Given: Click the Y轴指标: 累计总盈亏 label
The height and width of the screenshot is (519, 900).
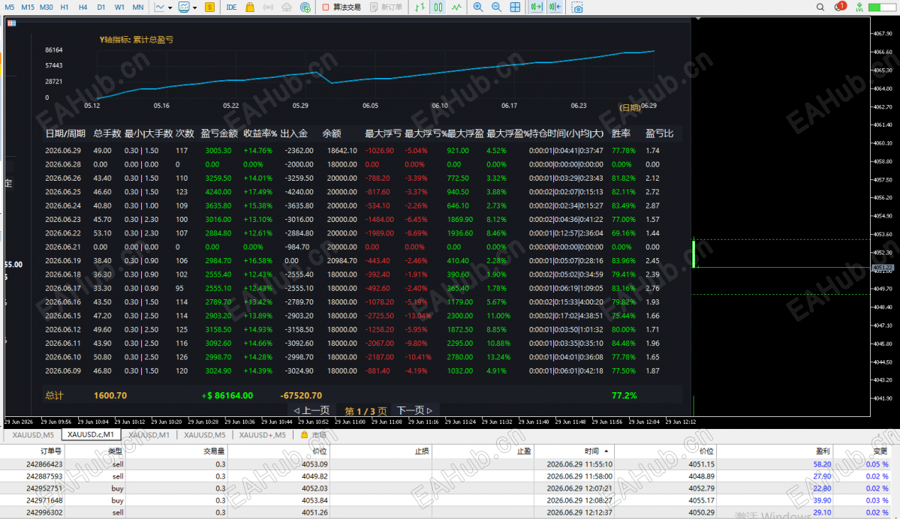Looking at the screenshot, I should point(137,40).
